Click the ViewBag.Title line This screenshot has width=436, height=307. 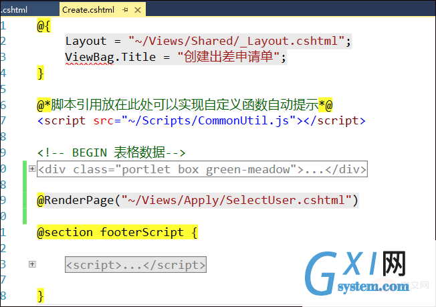pos(176,57)
